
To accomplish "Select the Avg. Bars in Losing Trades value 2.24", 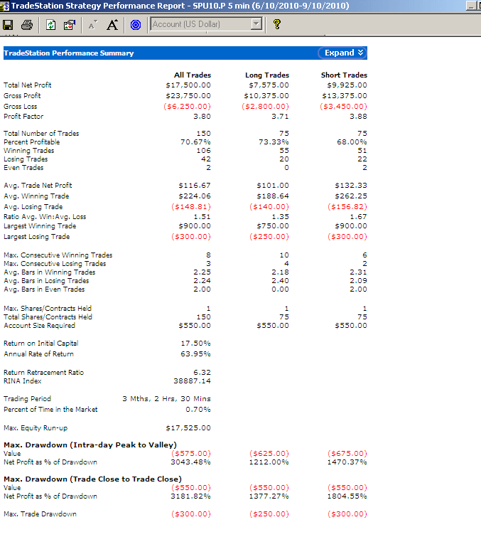I will tap(202, 281).
